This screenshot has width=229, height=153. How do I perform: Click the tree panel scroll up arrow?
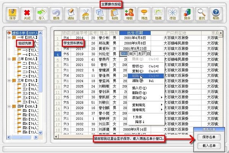(x=40, y=33)
